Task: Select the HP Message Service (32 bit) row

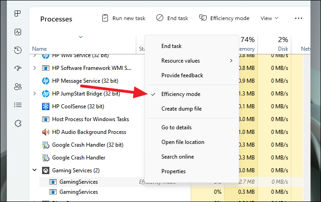Action: (85, 81)
